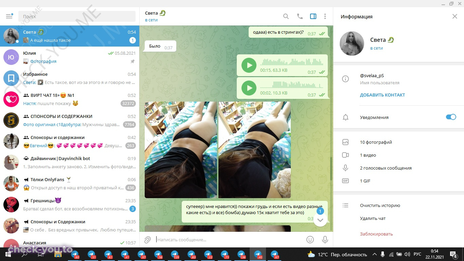Open Windows taskbar search

point(25,254)
